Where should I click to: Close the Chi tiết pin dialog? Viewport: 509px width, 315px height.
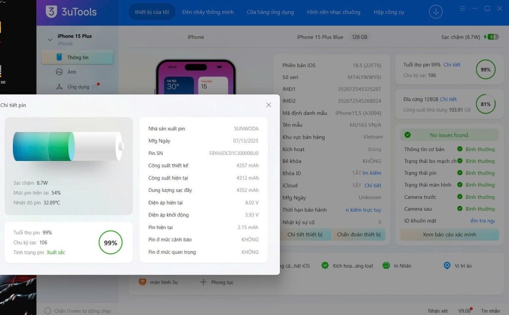coord(268,105)
